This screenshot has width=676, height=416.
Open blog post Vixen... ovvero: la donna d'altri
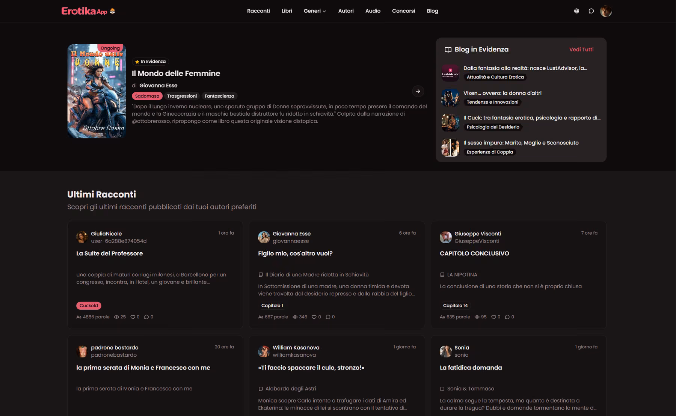pos(502,93)
